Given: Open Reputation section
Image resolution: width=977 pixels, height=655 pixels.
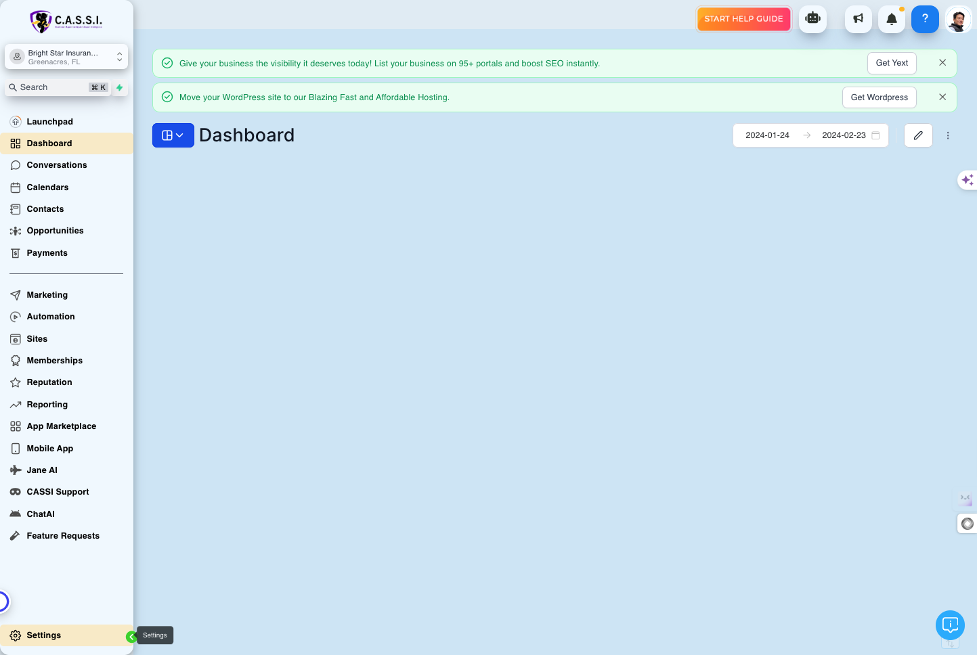Looking at the screenshot, I should 66,382.
